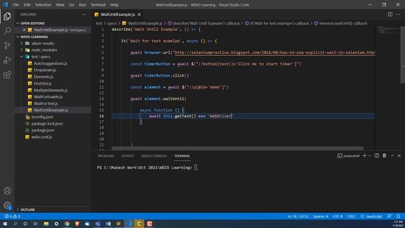Screen dimensions: 405x228
Task: Open the Edit menu
Action: [27, 4]
